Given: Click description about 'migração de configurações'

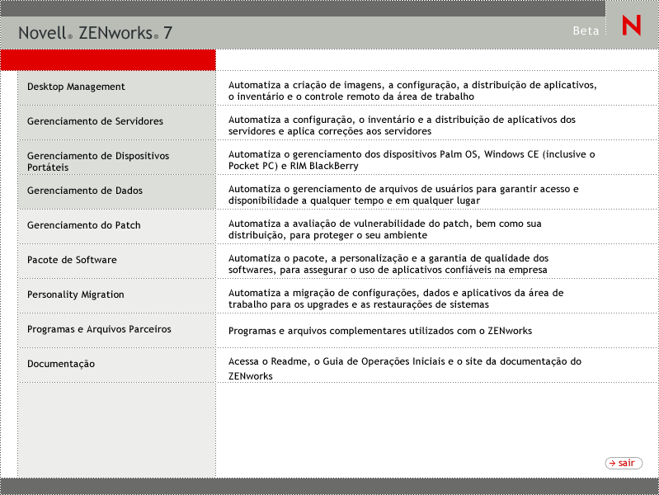Looking at the screenshot, I should (x=396, y=299).
